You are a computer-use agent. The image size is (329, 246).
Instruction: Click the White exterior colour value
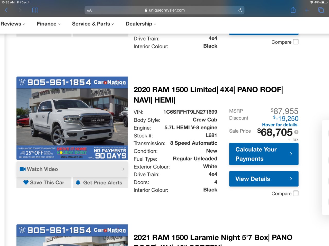(210, 166)
